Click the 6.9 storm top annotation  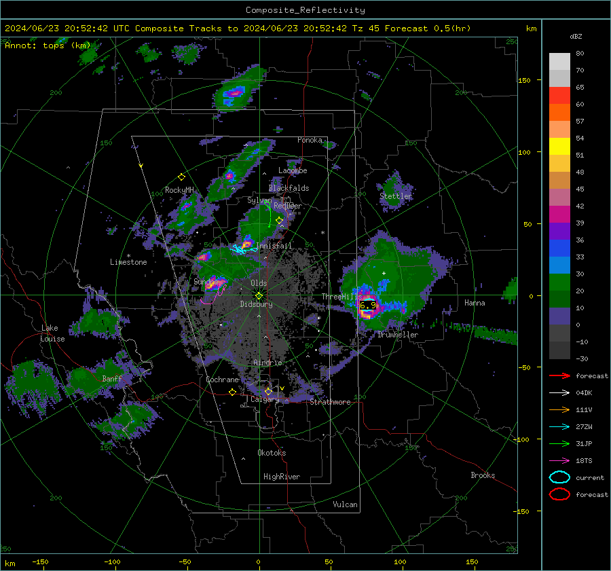tap(368, 305)
